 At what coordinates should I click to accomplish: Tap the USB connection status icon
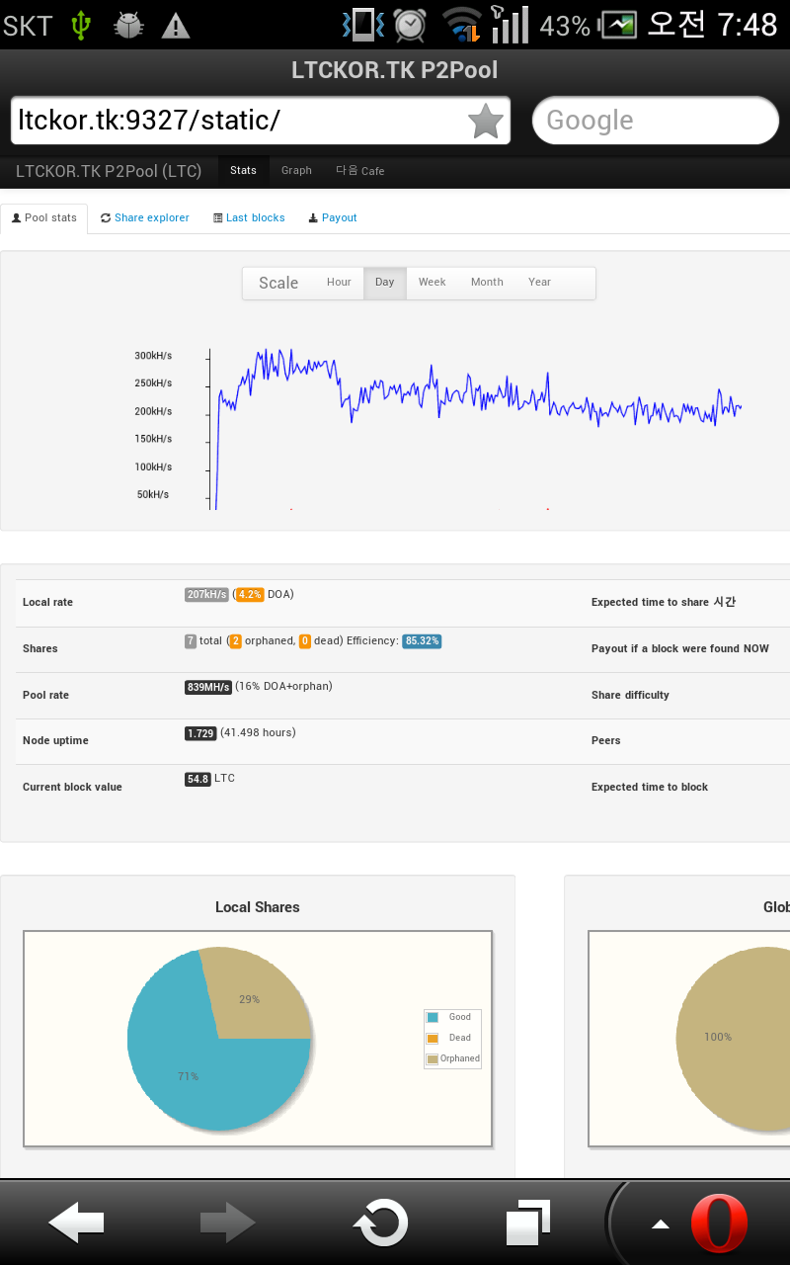(x=80, y=25)
